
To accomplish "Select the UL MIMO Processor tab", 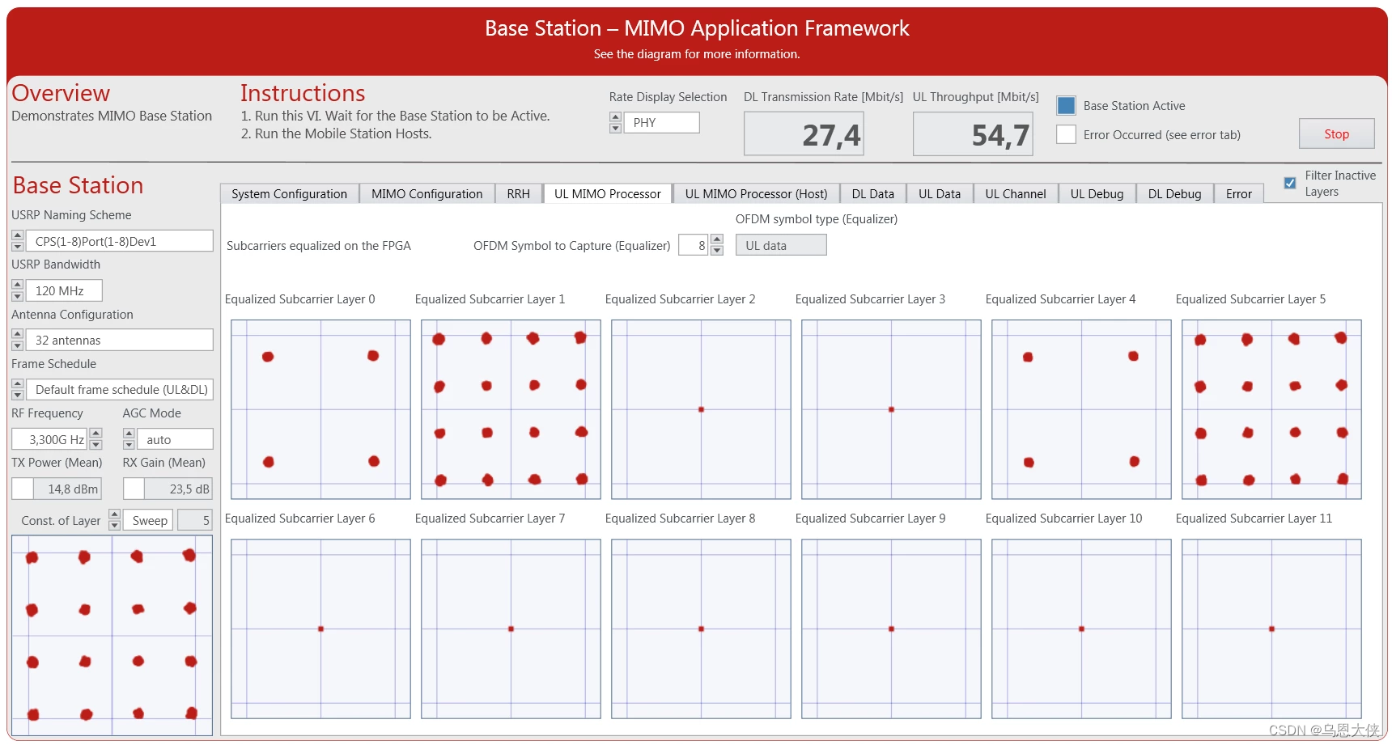I will pyautogui.click(x=608, y=193).
